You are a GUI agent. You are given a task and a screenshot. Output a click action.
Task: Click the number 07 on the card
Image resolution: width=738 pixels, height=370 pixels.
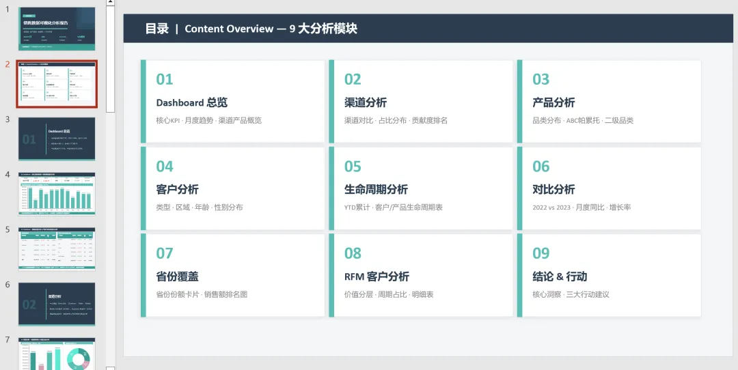[x=165, y=253]
